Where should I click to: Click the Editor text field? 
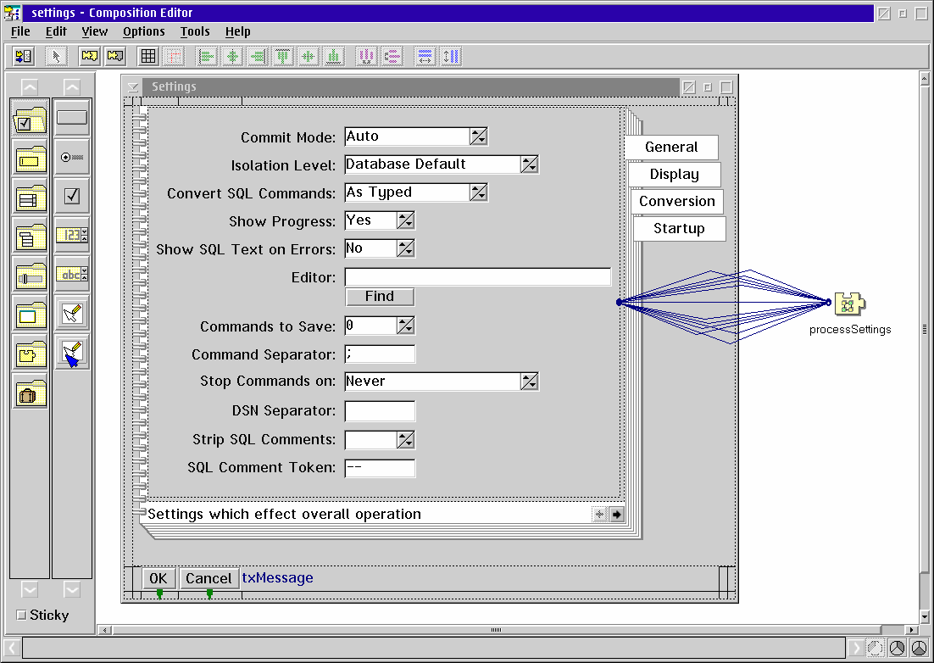pyautogui.click(x=478, y=276)
